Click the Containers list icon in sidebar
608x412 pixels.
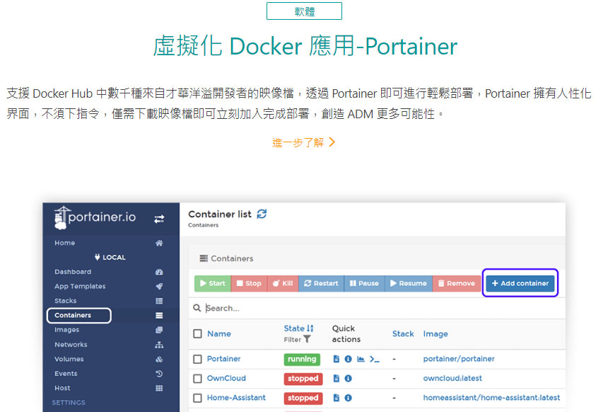159,315
